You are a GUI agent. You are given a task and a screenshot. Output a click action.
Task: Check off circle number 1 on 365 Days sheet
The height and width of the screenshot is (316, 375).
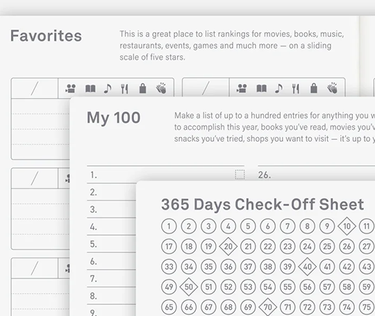[169, 226]
